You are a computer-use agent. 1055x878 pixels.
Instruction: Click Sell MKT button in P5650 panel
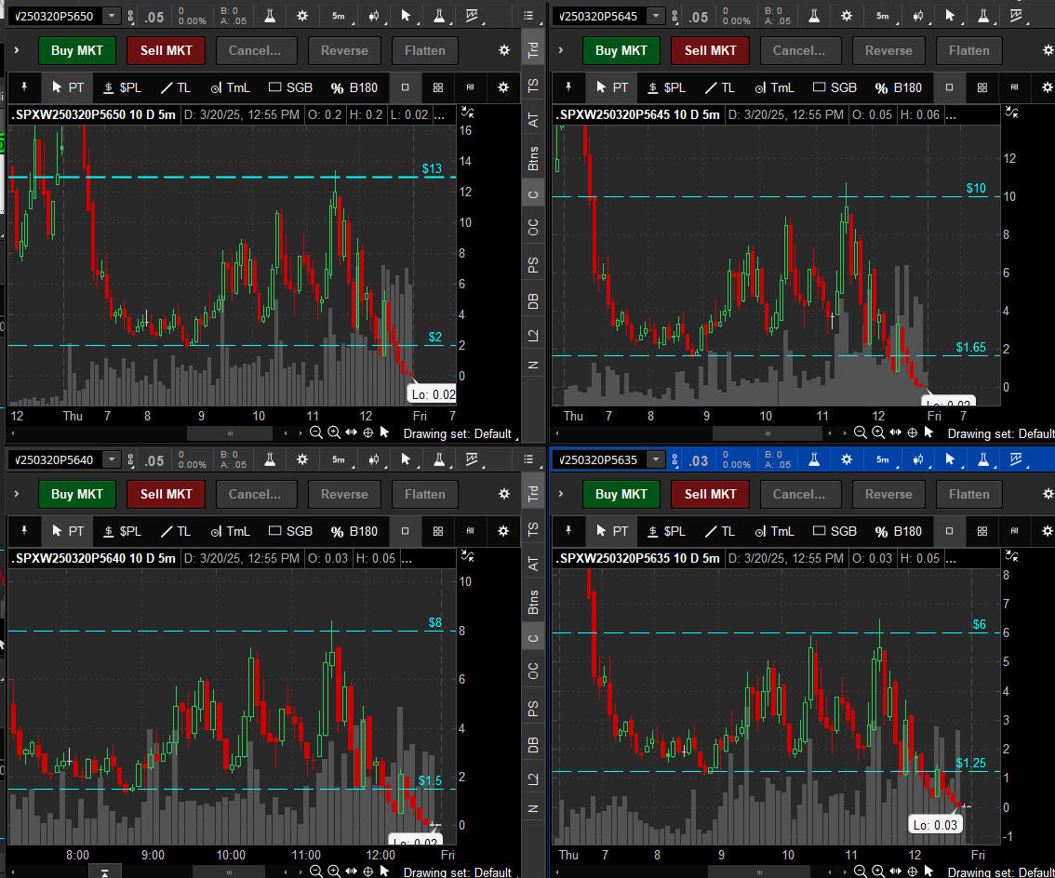pos(166,50)
